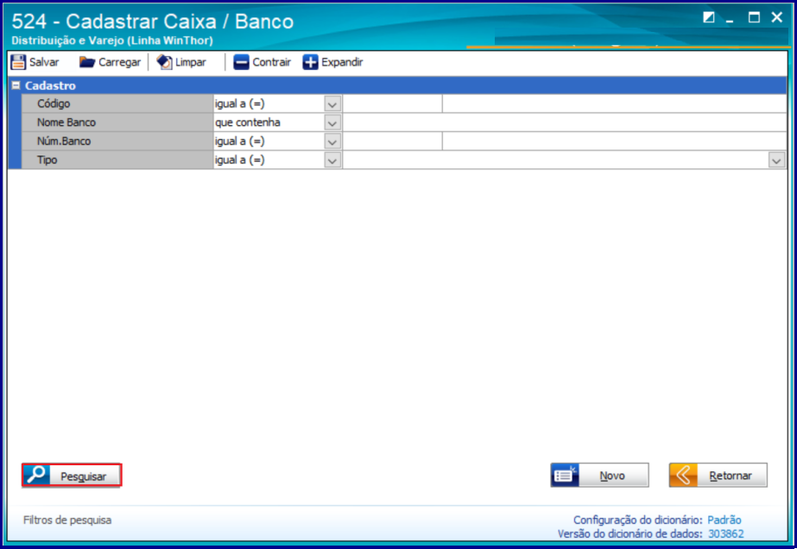Click the Código value input field
This screenshot has height=549, width=797.
(x=392, y=104)
